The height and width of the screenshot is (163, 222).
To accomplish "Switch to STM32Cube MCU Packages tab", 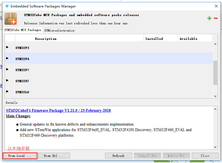I will click(x=23, y=30).
